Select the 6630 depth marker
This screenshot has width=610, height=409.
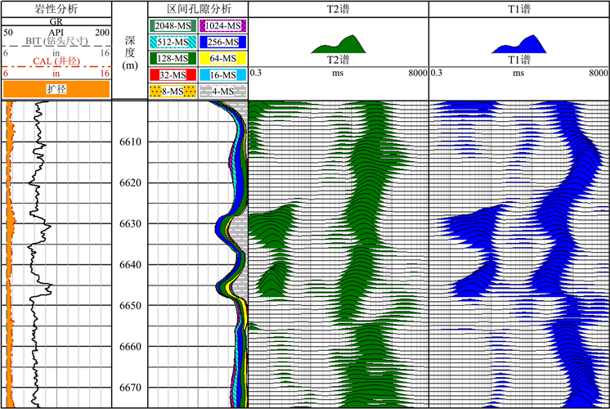[129, 223]
